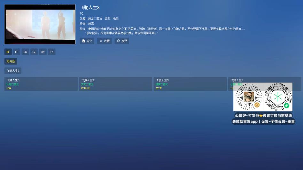Choose the JS playback source

coord(25,52)
